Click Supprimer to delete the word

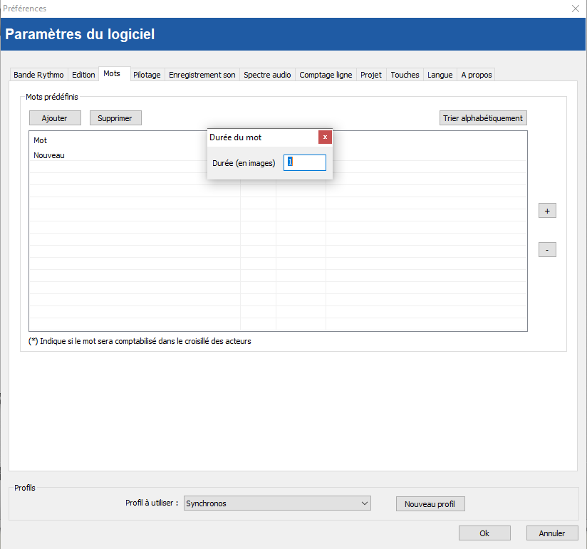click(115, 118)
